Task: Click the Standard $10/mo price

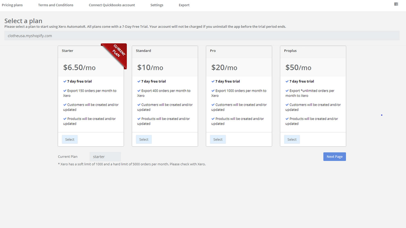Action: coord(150,67)
